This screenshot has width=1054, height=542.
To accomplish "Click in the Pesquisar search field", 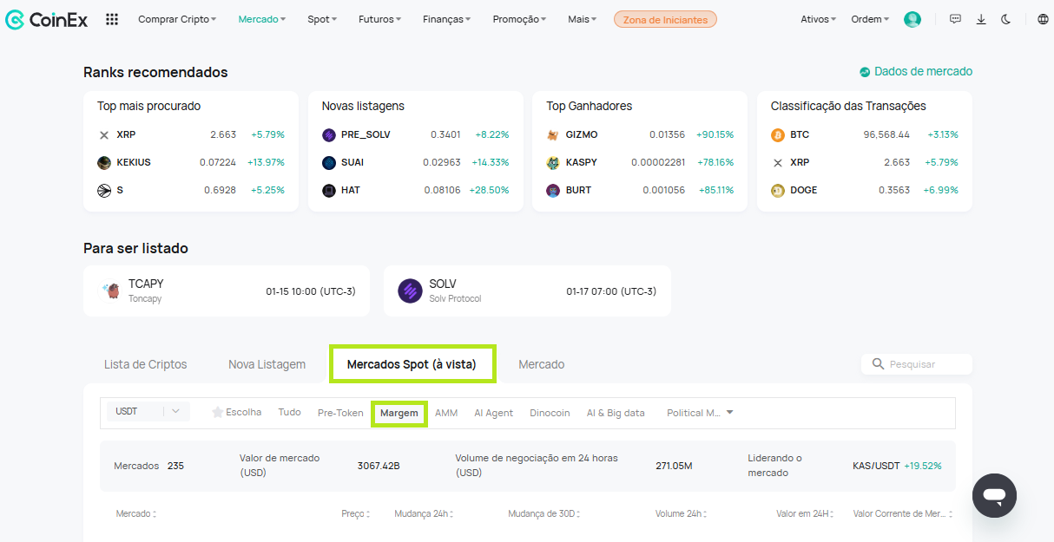I will tap(917, 364).
